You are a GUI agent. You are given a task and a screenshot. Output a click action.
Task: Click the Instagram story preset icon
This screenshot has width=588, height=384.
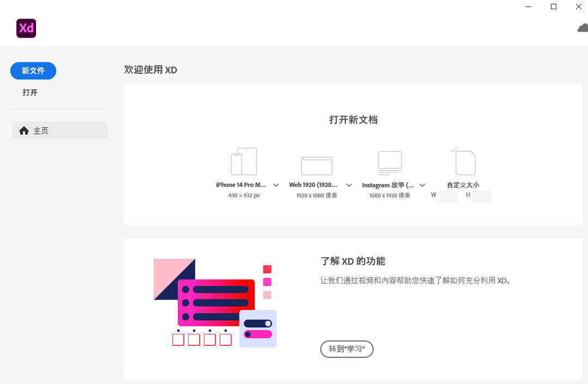pos(390,163)
